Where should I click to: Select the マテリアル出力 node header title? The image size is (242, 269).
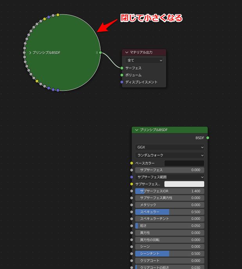(x=141, y=52)
